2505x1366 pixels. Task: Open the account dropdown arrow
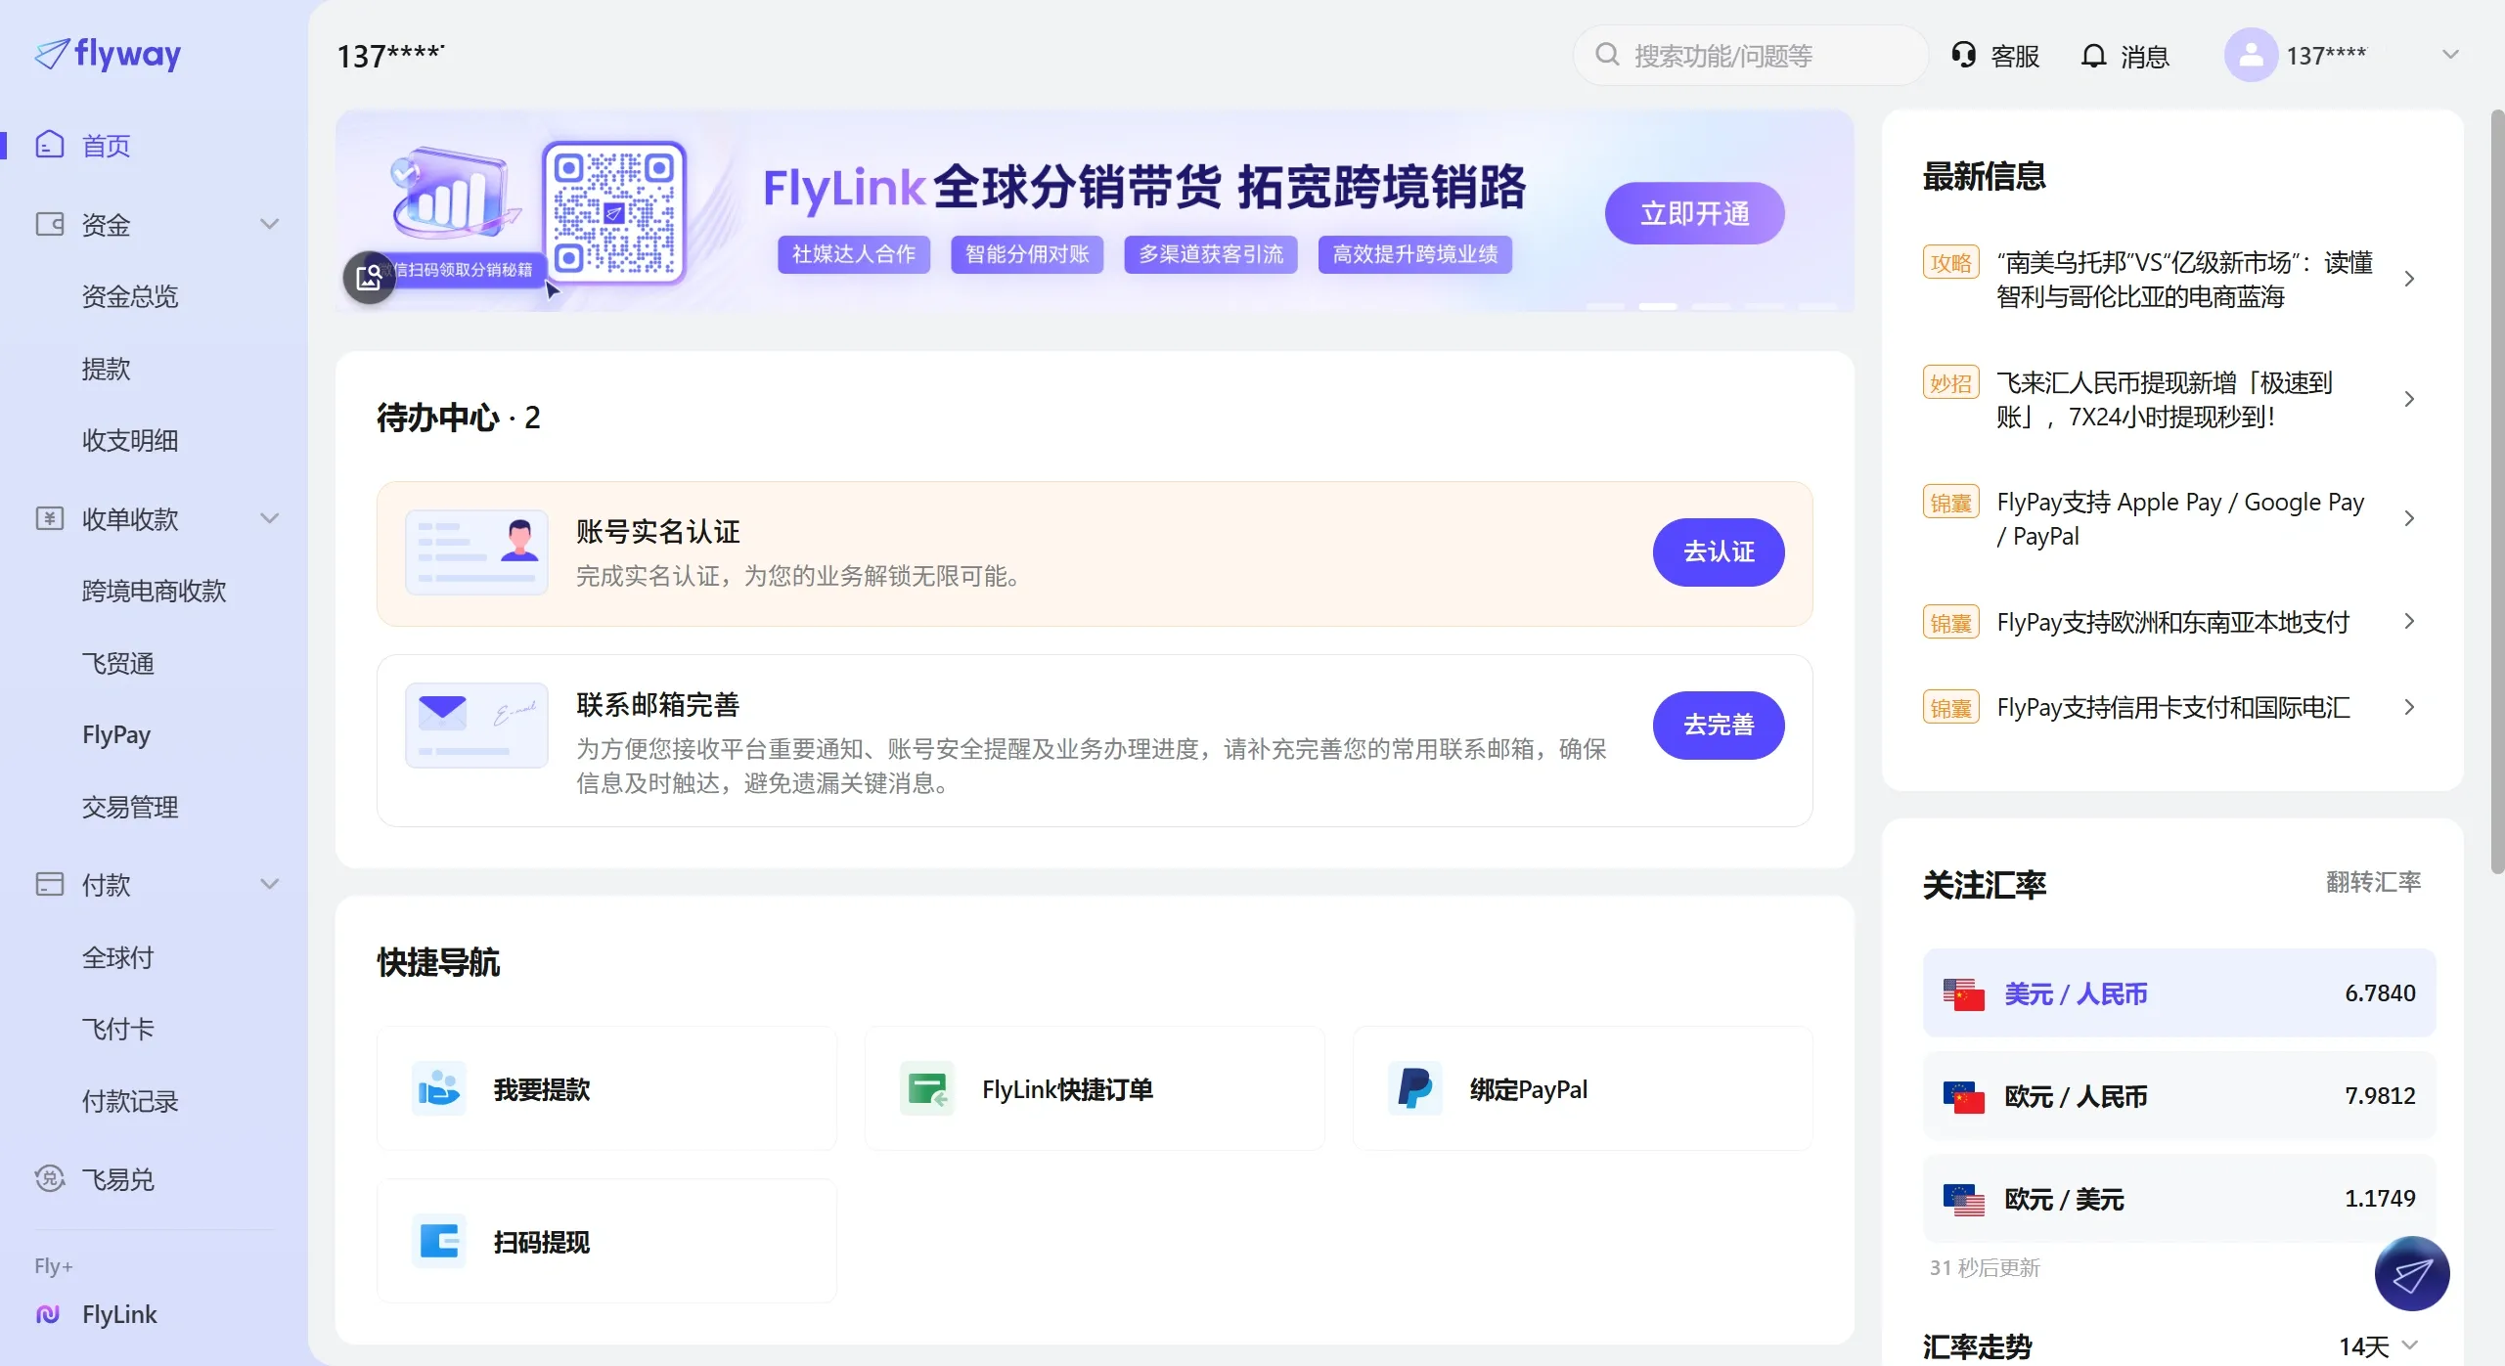(x=2450, y=55)
